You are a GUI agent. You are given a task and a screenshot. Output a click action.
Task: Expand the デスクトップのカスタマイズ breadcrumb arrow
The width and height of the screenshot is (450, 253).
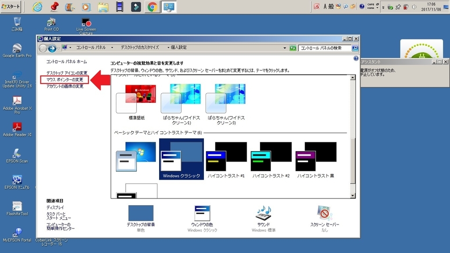168,47
